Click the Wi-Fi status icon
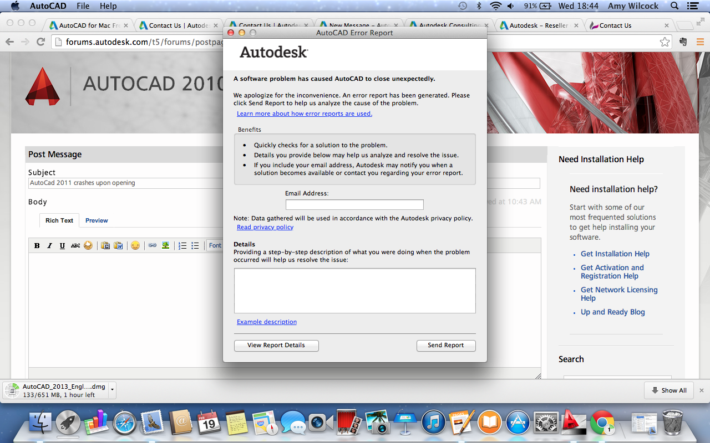 click(495, 6)
